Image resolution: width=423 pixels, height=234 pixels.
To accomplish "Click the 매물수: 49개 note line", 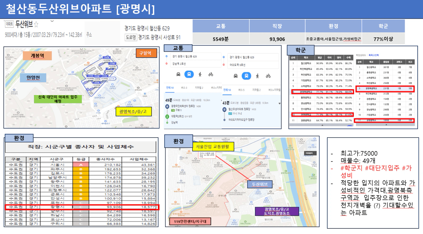I will [x=358, y=161].
